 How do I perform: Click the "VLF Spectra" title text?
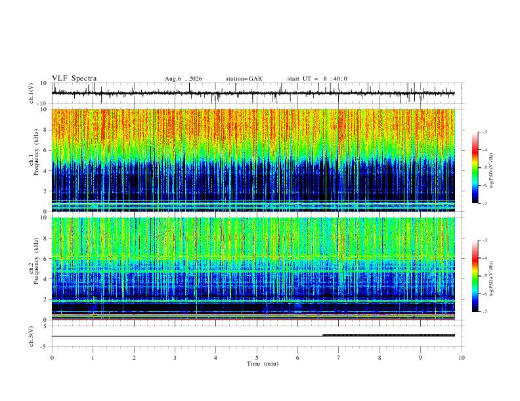pyautogui.click(x=74, y=79)
